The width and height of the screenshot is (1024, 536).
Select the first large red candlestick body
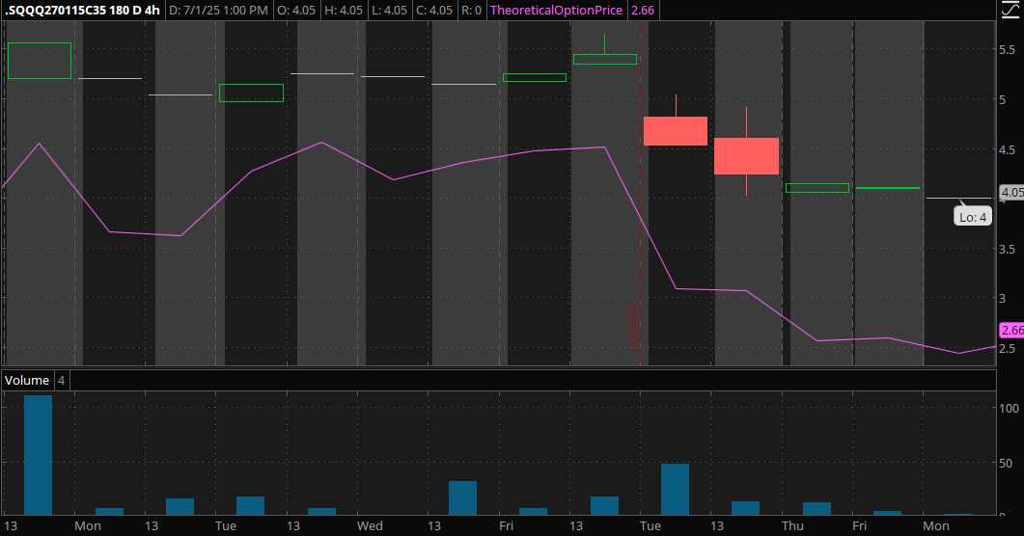point(676,131)
